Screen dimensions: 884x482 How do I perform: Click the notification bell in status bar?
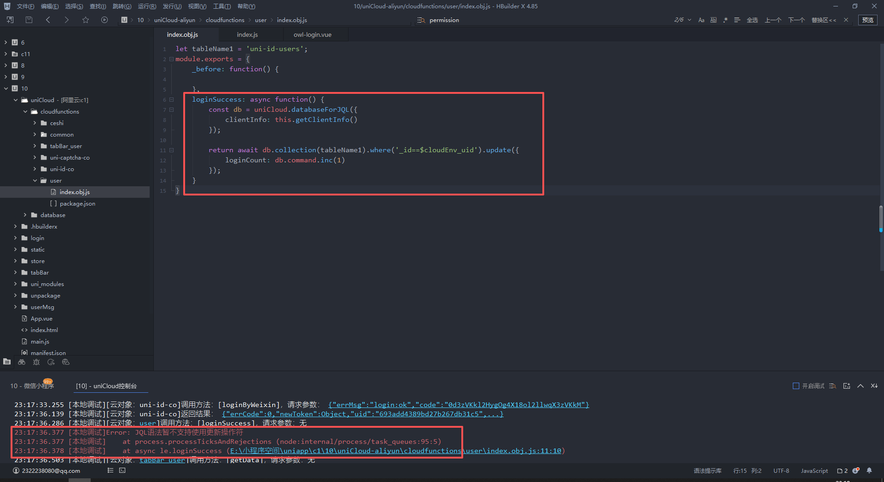pyautogui.click(x=869, y=471)
